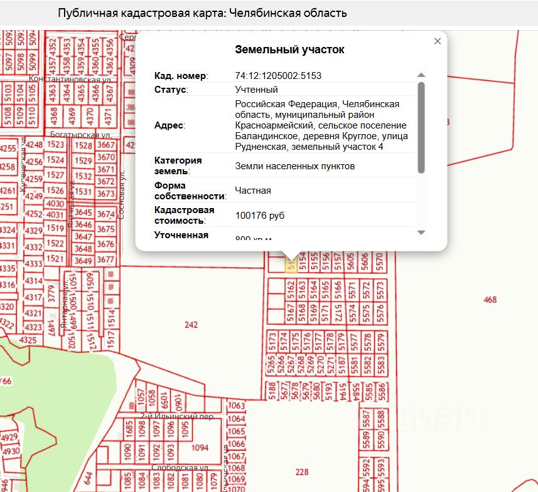This screenshot has height=492, width=538.
Task: Select map parcel 3667
Action: [105, 145]
